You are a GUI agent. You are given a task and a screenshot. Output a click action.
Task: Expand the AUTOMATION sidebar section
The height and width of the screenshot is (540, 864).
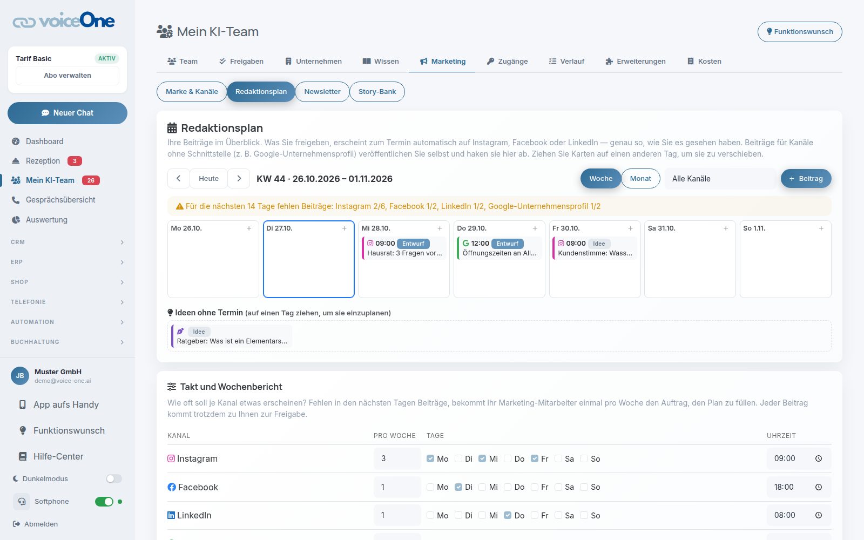(x=67, y=322)
